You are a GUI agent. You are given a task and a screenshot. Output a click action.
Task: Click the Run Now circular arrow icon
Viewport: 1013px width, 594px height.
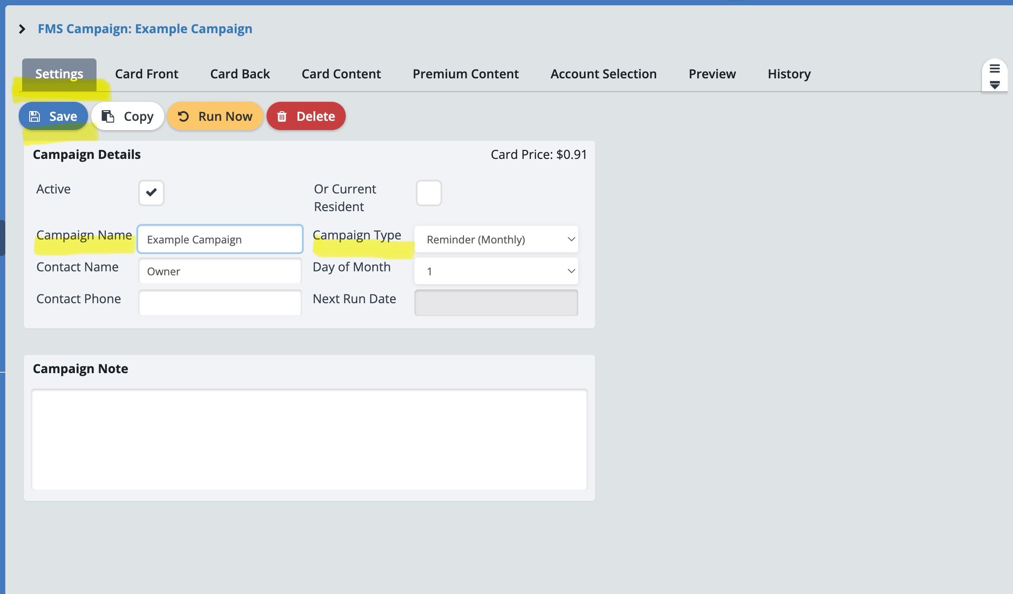[x=183, y=116]
